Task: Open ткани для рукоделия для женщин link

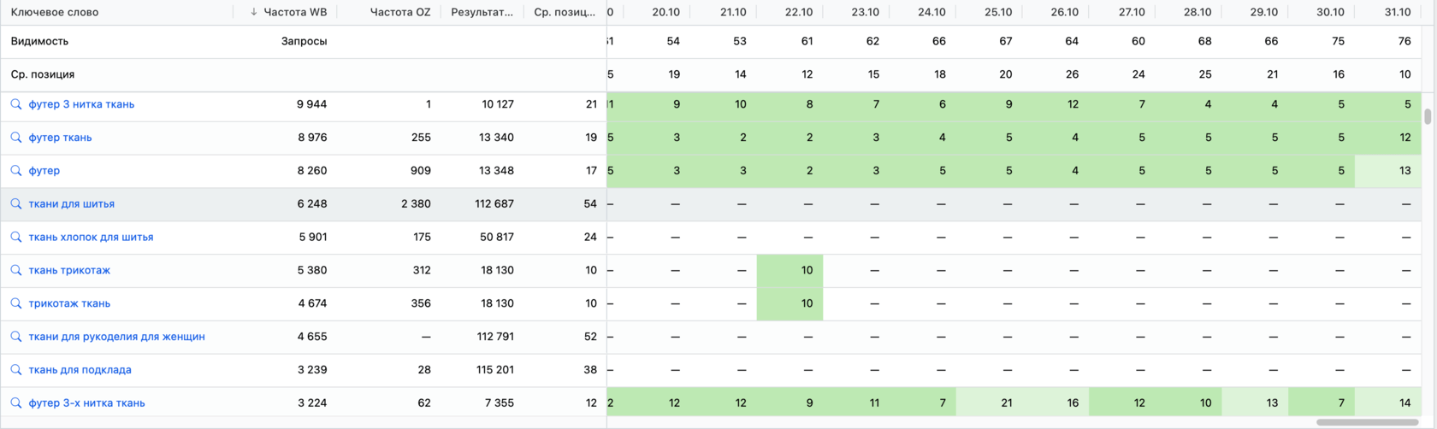Action: [116, 337]
